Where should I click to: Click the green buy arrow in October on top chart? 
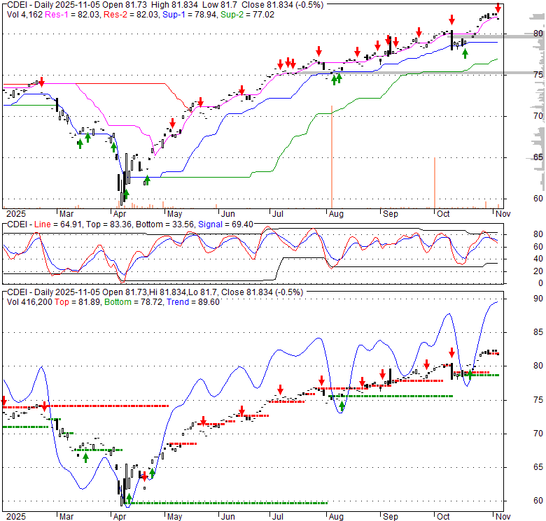[465, 53]
